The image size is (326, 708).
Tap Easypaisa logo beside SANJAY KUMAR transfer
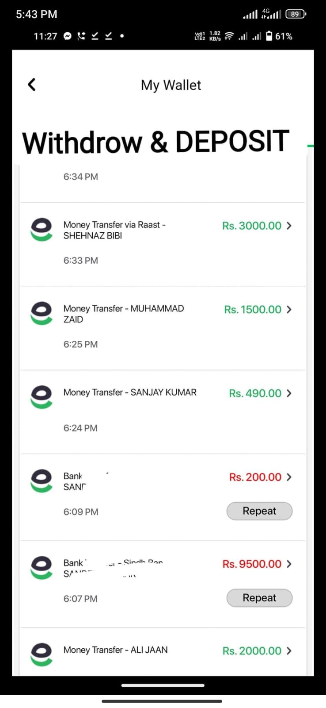pos(41,396)
